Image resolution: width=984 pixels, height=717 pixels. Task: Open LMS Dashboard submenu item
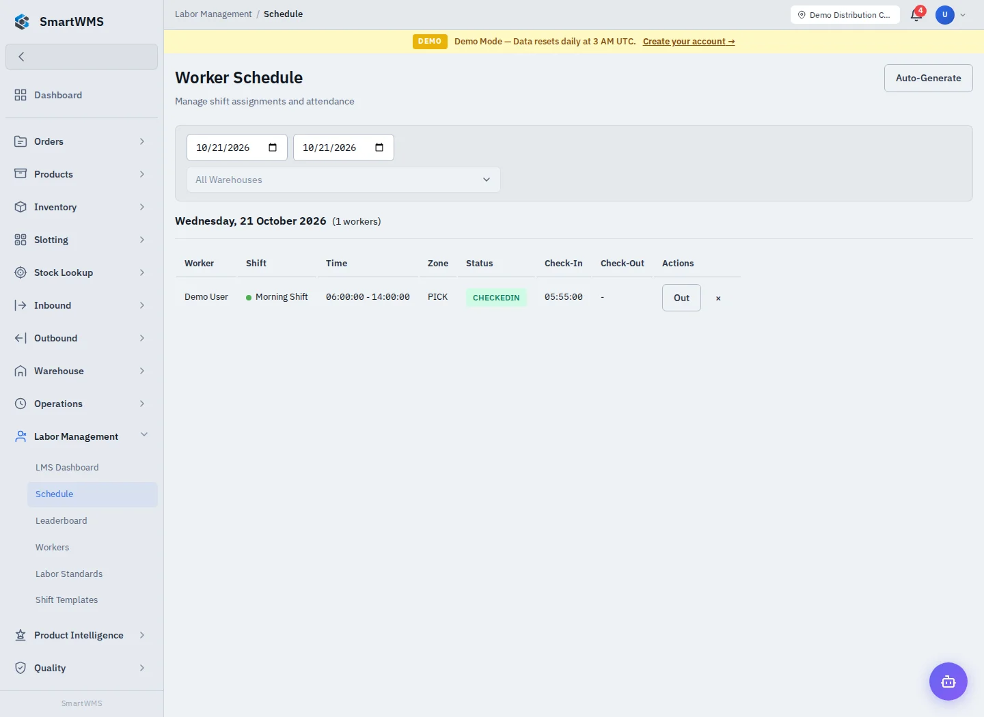67,468
